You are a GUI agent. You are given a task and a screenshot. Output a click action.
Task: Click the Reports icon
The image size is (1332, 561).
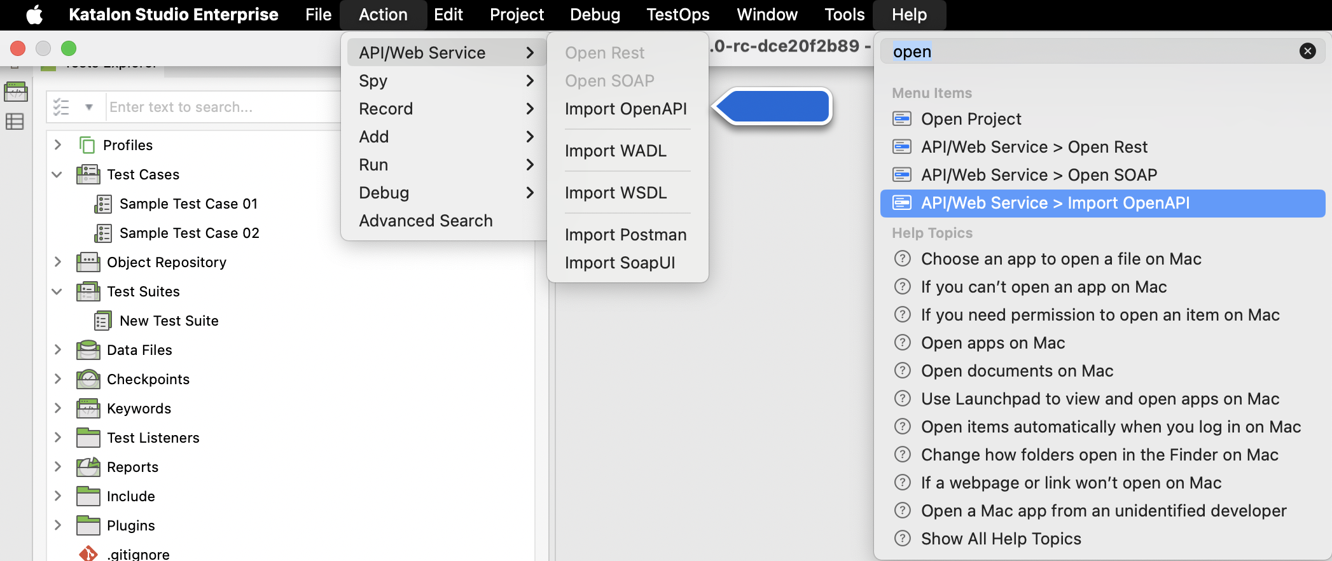point(87,466)
